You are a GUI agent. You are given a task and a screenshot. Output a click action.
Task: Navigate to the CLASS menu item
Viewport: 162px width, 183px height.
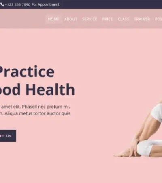pyautogui.click(x=124, y=19)
